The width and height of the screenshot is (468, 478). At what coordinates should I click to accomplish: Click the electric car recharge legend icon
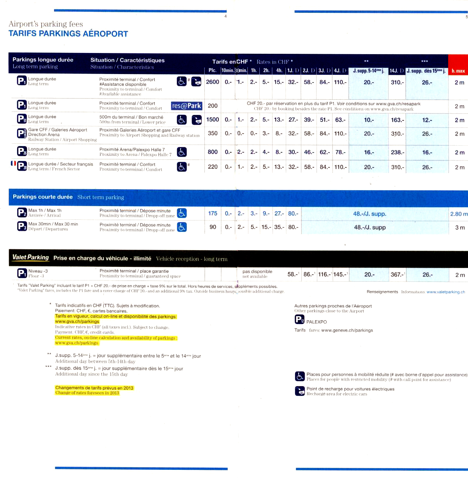[299, 391]
